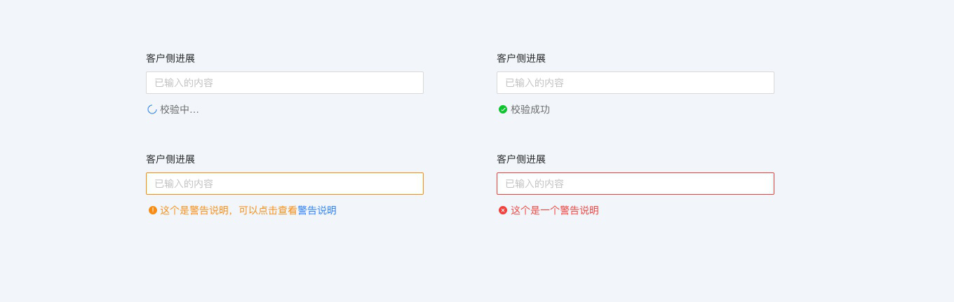Screen dimensions: 954x302
Task: Click placeholder 已输入的内容 in the success-validated field
Action: [535, 83]
